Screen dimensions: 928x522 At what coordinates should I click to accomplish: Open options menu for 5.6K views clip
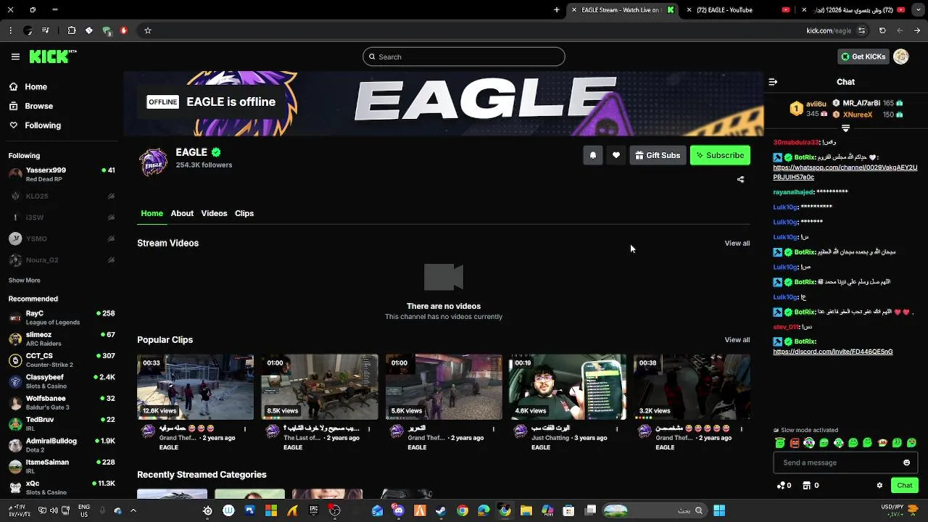(493, 429)
